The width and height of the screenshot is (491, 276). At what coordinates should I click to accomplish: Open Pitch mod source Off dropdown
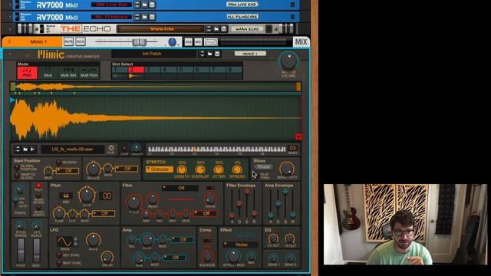click(x=104, y=213)
